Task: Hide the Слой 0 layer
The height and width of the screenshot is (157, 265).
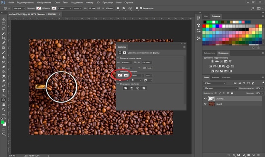Action: 205,104
